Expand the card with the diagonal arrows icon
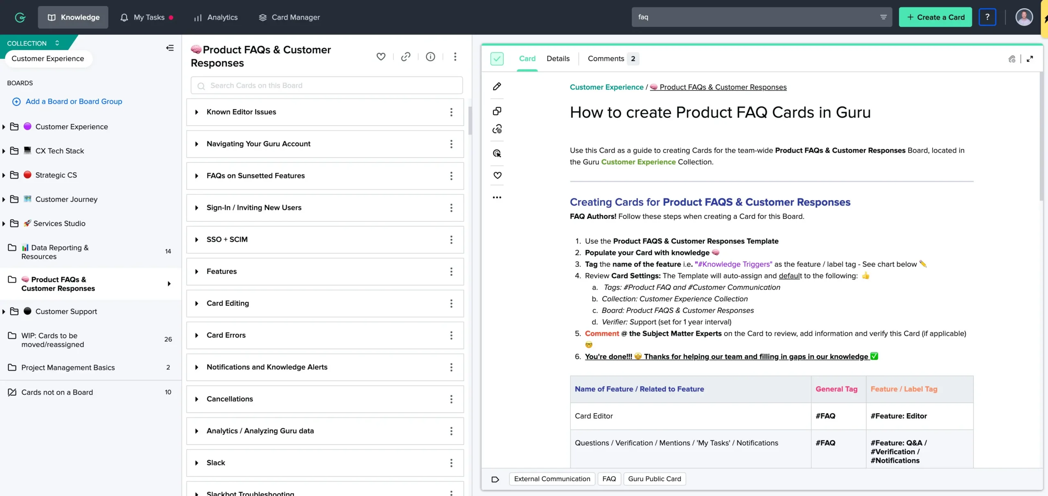 [x=1030, y=59]
